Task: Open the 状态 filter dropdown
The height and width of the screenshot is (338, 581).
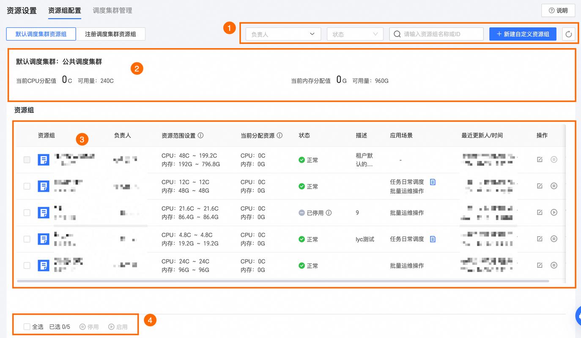Action: coord(355,34)
